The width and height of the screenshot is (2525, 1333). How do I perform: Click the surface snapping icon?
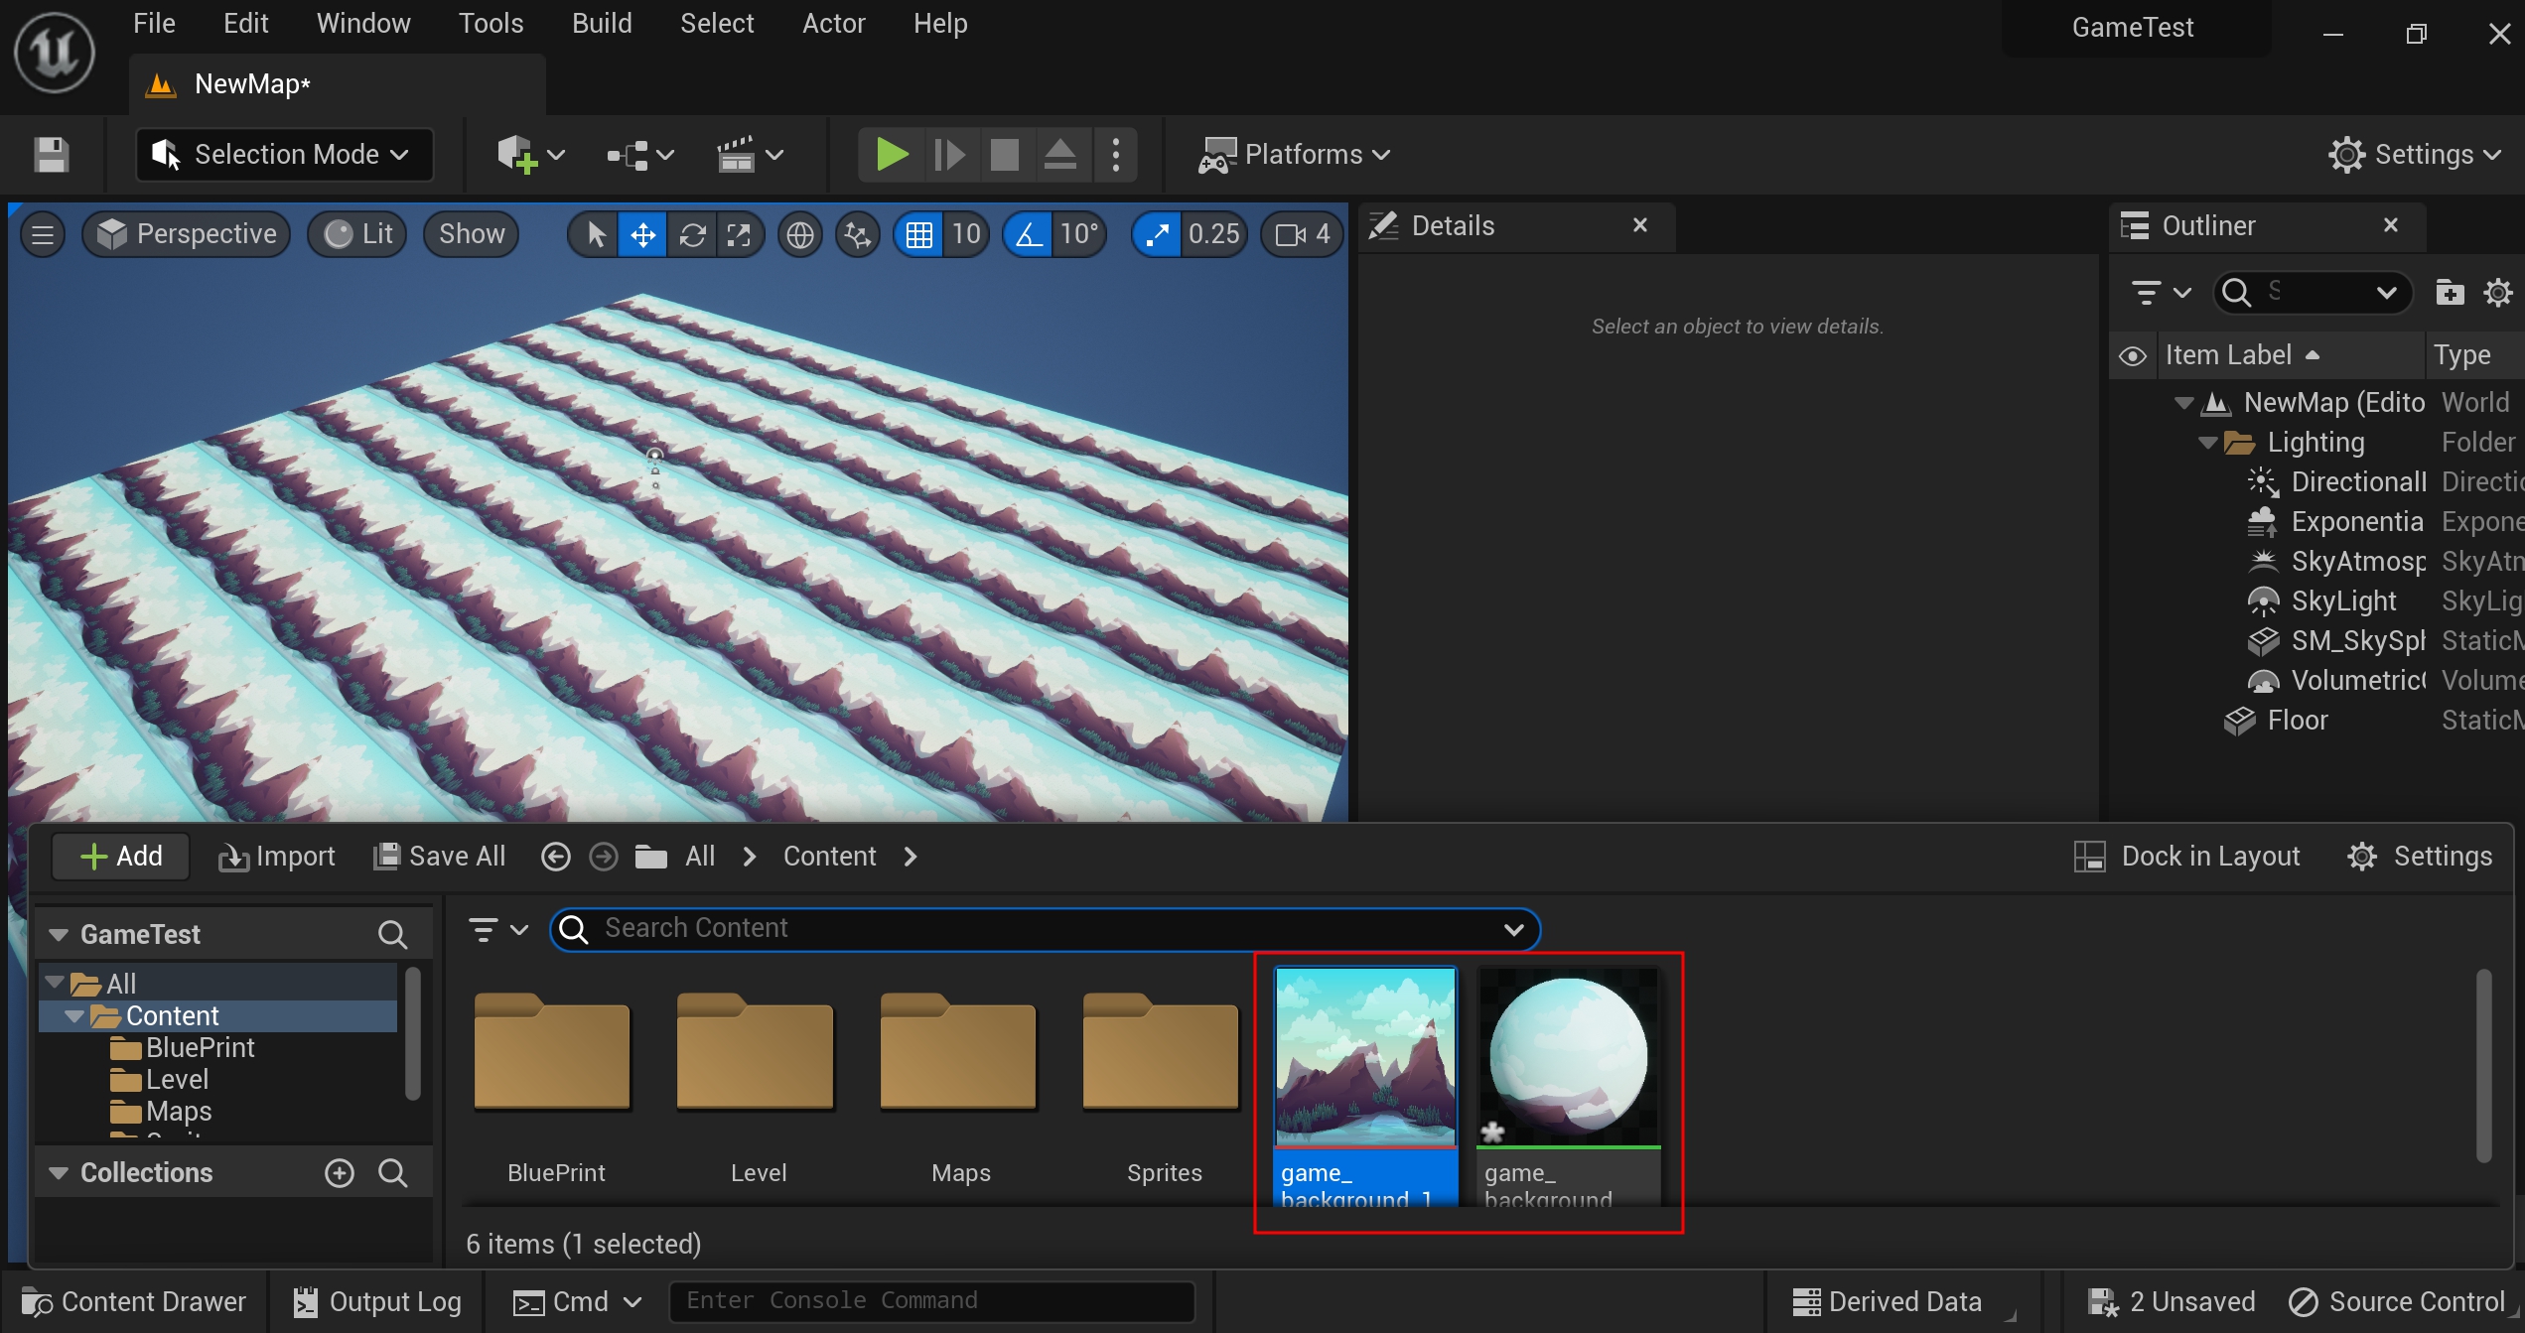(857, 235)
